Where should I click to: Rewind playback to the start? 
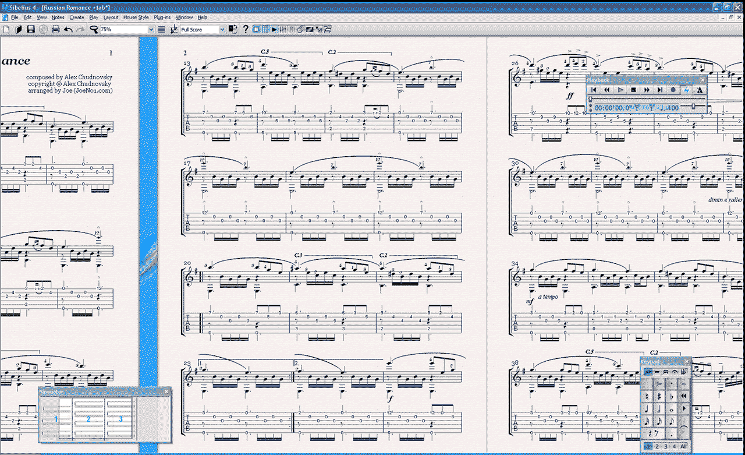coord(594,90)
